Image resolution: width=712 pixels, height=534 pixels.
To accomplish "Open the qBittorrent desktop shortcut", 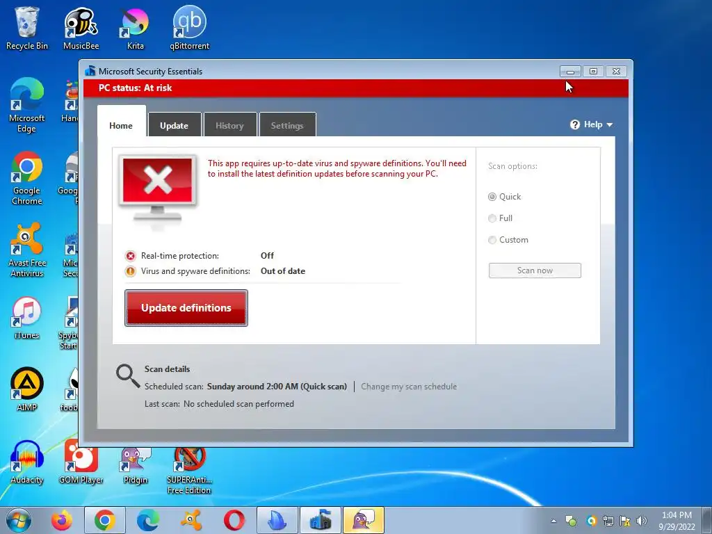I will point(189,28).
